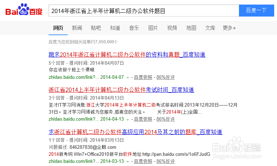Image resolution: width=277 pixels, height=166 pixels.
Task: Open result 浙江省2014上半年计算机二级办公软件考试时间
Action: pyautogui.click(x=121, y=90)
